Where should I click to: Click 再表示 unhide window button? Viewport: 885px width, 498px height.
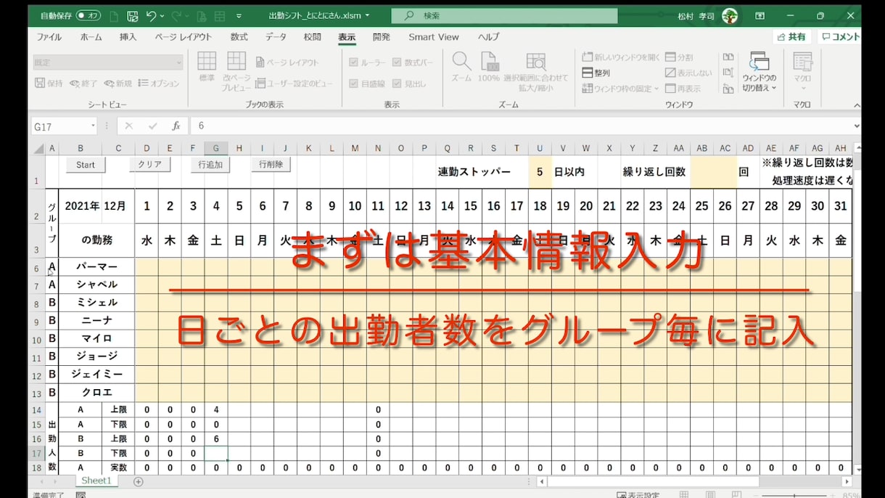[x=683, y=89]
